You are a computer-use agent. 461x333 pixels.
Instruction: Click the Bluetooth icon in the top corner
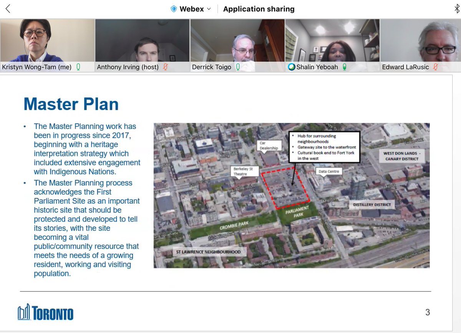click(456, 9)
